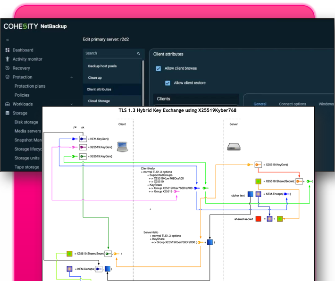The height and width of the screenshot is (281, 335).
Task: Click the red shared secret square
Action: 258,219
